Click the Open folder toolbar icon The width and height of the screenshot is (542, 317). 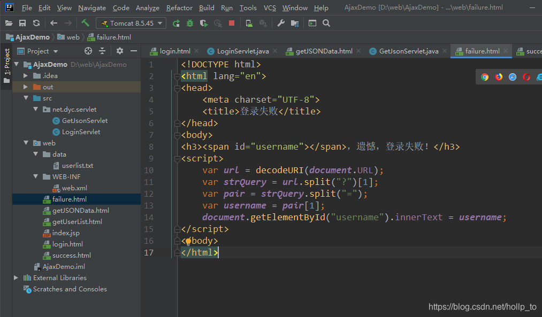pyautogui.click(x=9, y=23)
